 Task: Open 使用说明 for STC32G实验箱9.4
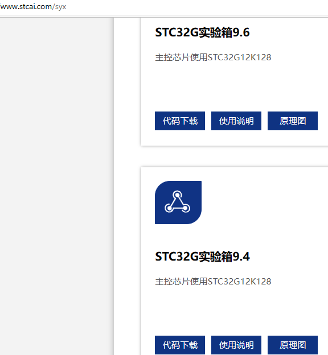236,345
